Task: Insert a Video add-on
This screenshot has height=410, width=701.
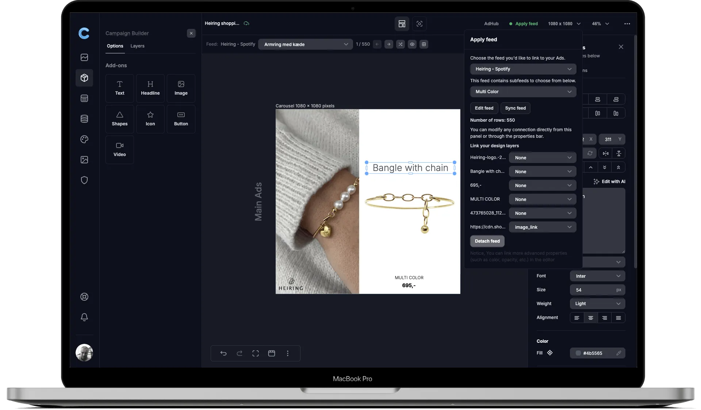Action: pyautogui.click(x=119, y=149)
